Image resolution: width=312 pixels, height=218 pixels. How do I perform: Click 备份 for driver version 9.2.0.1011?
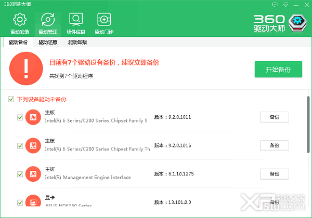[275, 117]
